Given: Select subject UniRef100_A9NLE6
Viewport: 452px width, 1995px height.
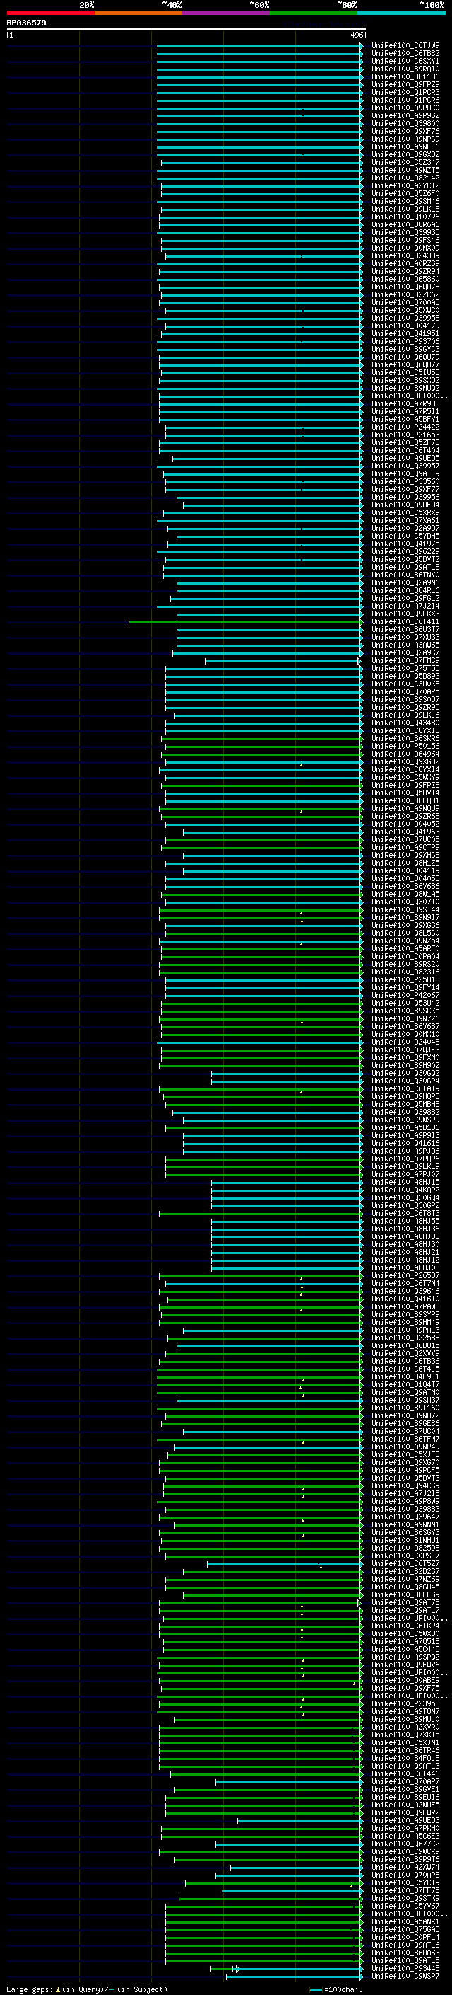Looking at the screenshot, I should [405, 146].
